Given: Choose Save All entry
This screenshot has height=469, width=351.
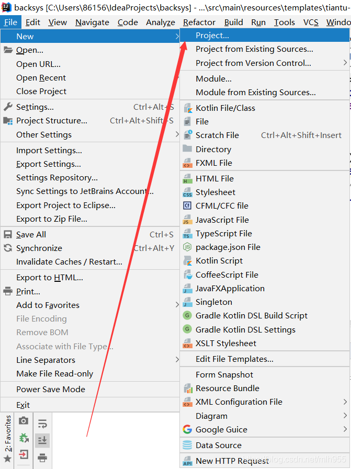Looking at the screenshot, I should 90,234.
